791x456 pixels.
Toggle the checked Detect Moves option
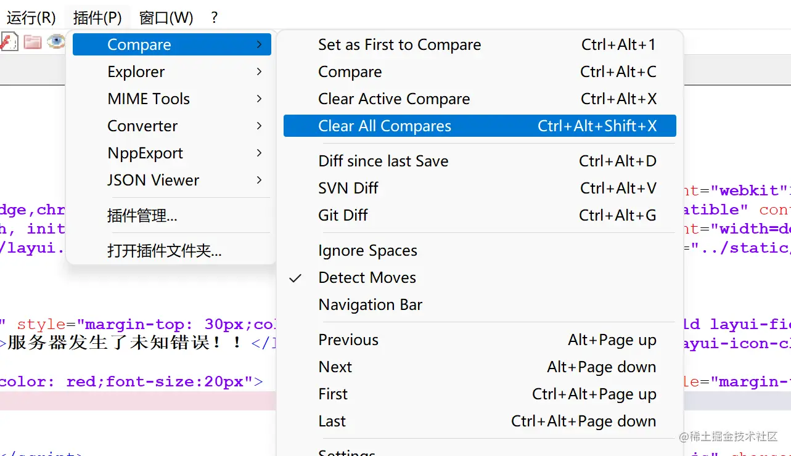pyautogui.click(x=367, y=278)
